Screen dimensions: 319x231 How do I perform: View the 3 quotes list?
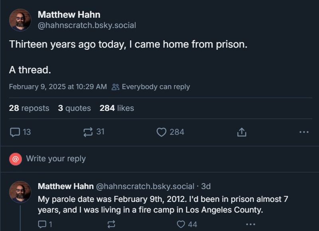[75, 108]
